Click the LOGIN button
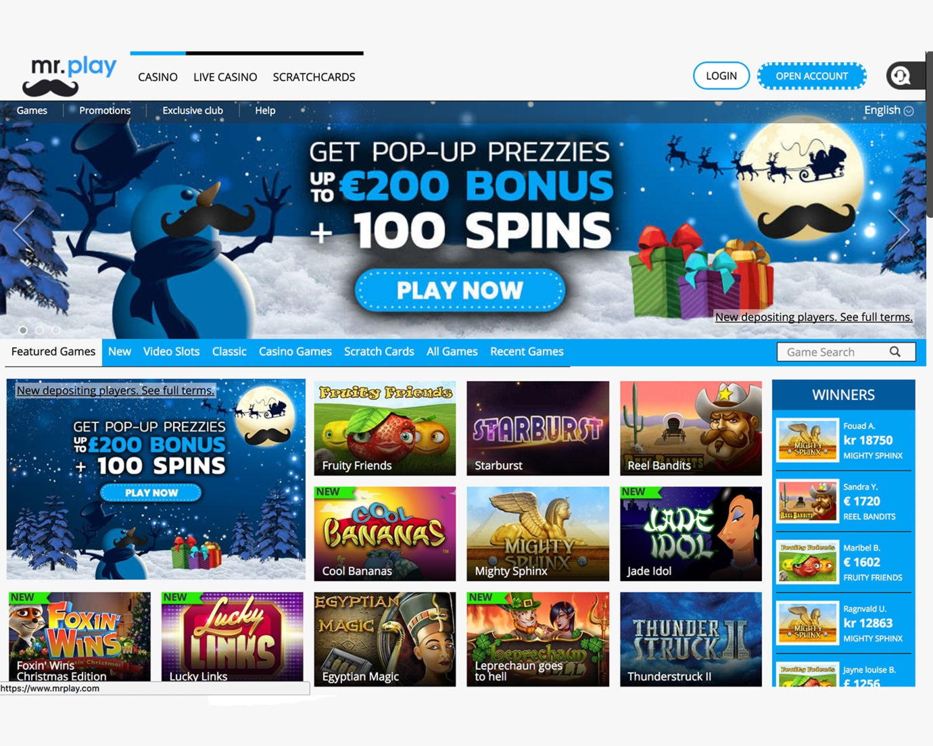Viewport: 933px width, 746px height. [721, 76]
